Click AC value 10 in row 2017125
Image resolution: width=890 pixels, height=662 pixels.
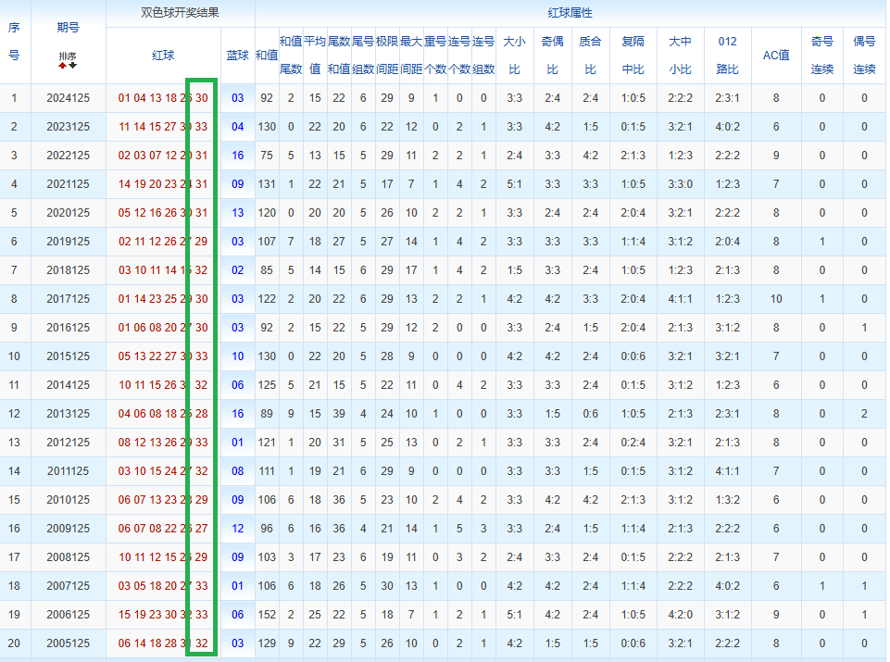click(x=776, y=298)
